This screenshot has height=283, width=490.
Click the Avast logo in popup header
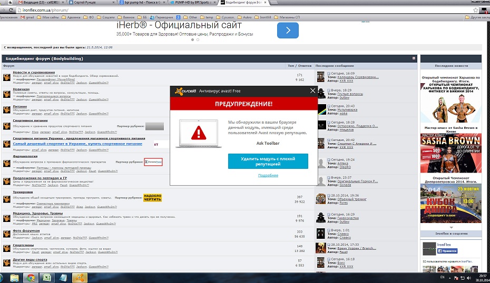(x=184, y=92)
